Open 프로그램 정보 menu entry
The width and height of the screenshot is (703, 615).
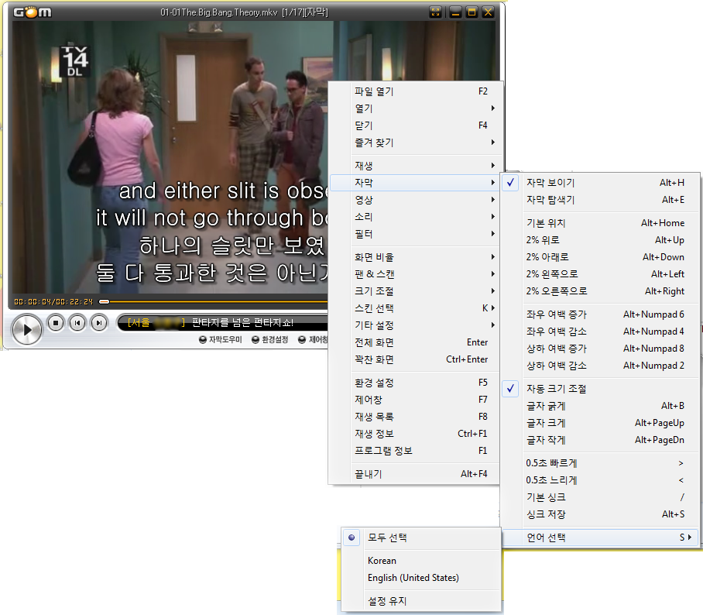click(415, 451)
